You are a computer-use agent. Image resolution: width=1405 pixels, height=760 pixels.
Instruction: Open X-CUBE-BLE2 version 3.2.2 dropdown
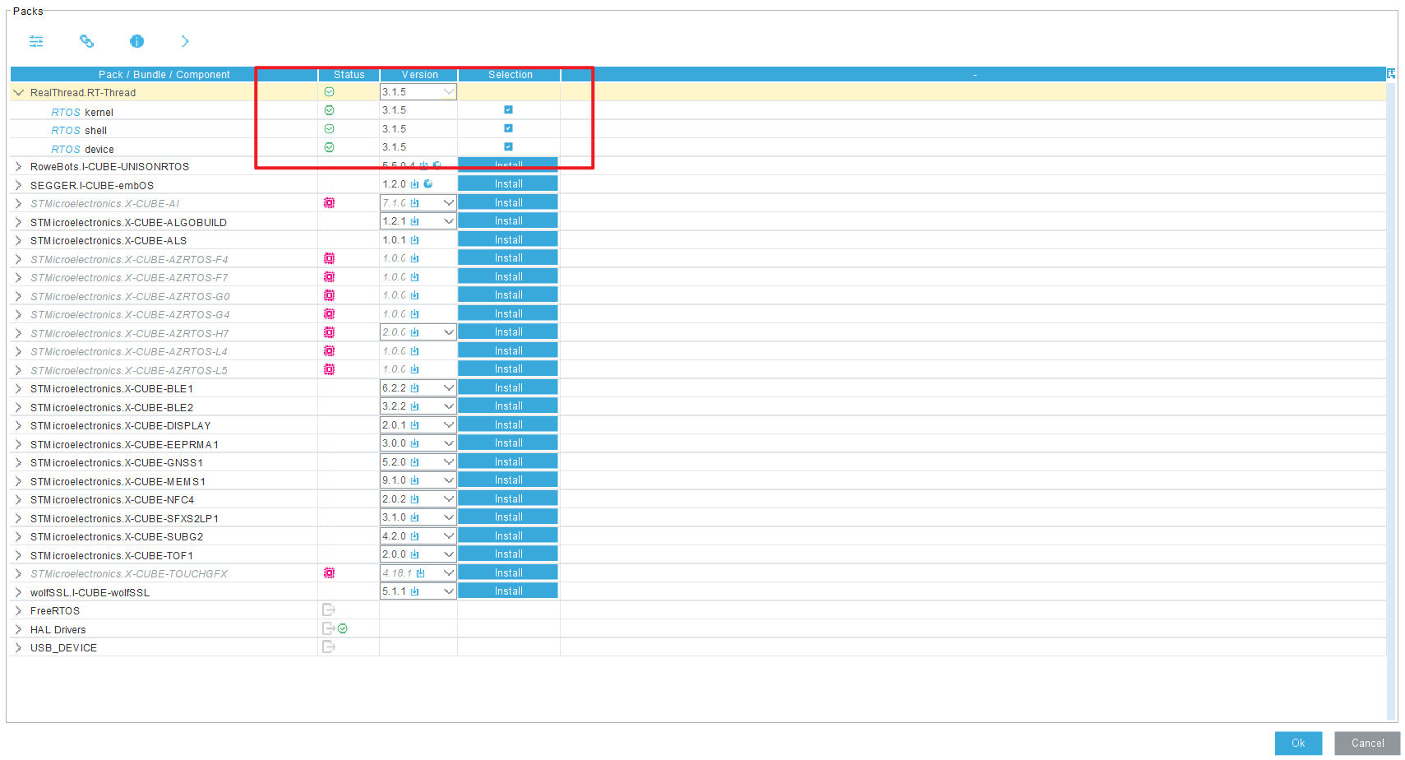pos(449,406)
